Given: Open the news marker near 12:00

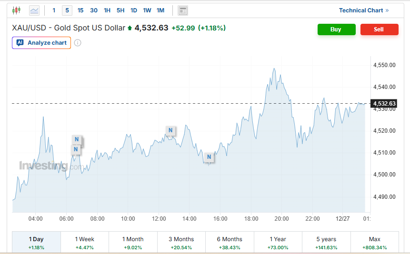Looking at the screenshot, I should pyautogui.click(x=170, y=130).
